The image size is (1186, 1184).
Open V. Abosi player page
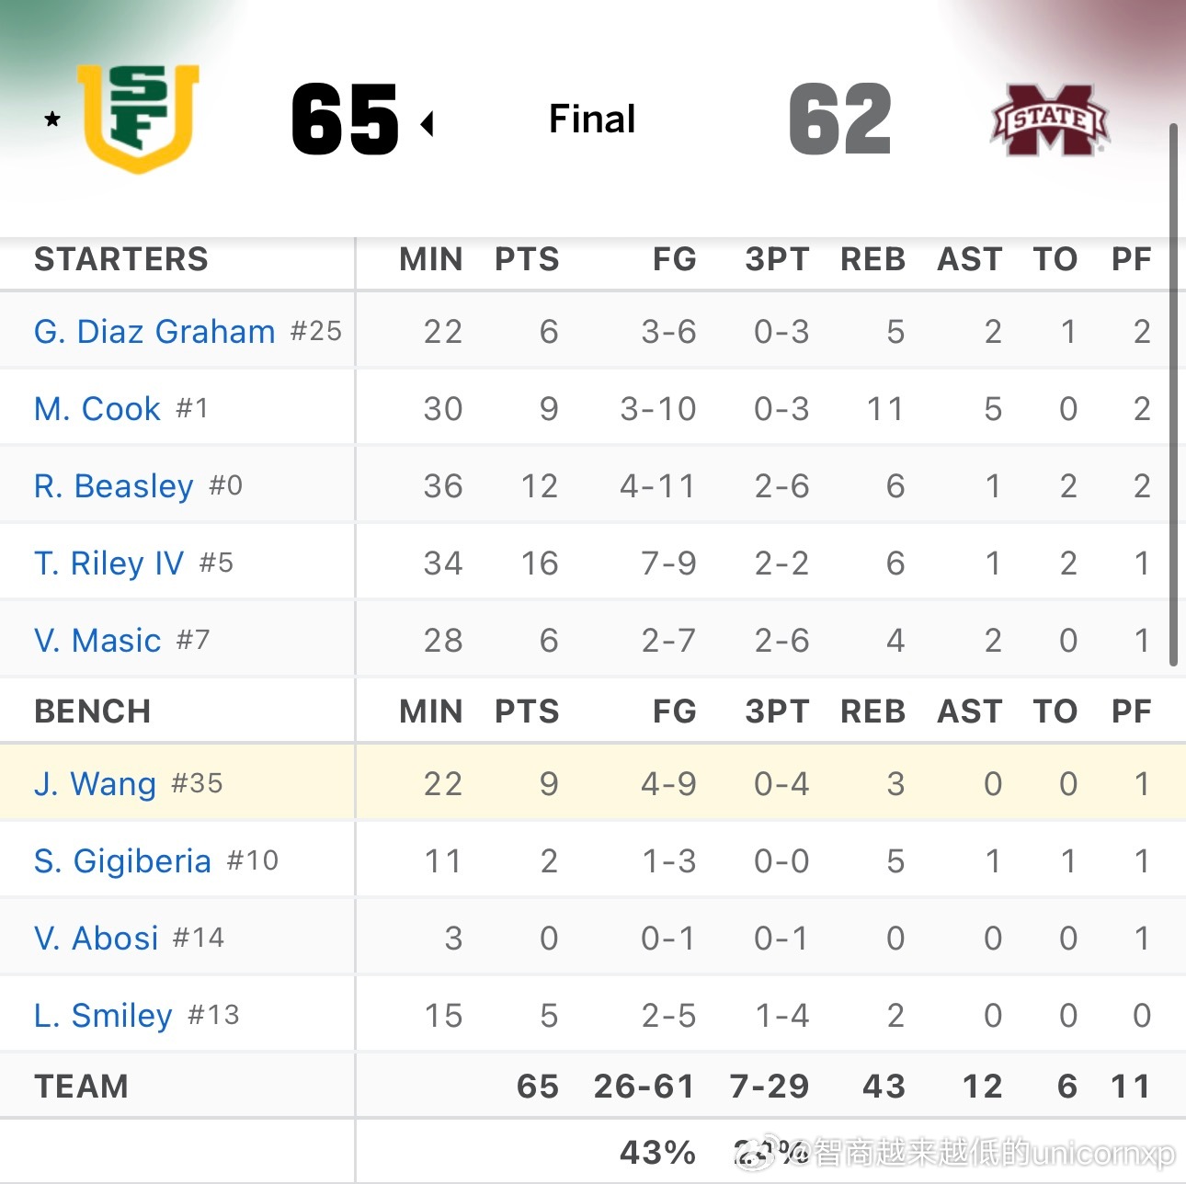[97, 938]
